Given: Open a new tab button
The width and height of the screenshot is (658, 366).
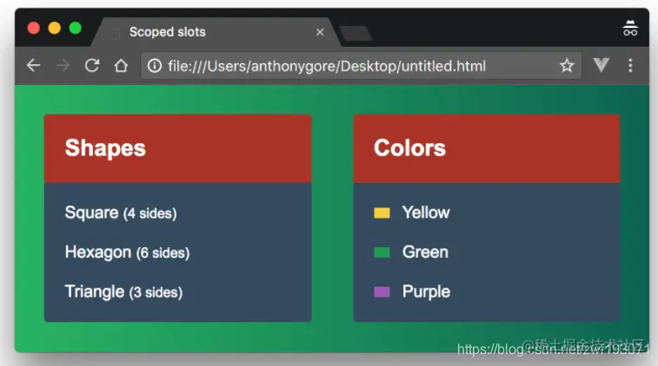Looking at the screenshot, I should pos(356,33).
